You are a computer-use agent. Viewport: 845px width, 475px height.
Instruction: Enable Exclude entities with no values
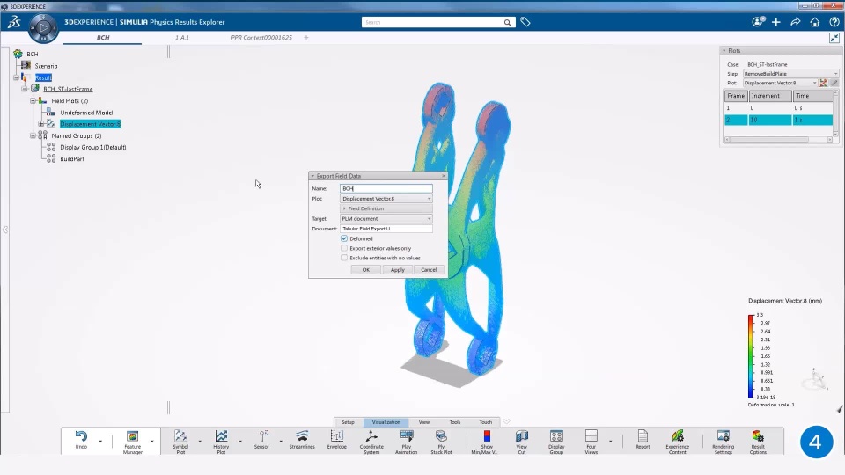tap(344, 258)
